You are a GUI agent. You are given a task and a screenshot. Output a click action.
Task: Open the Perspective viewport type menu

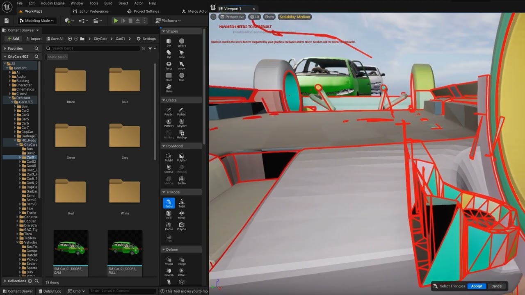232,17
